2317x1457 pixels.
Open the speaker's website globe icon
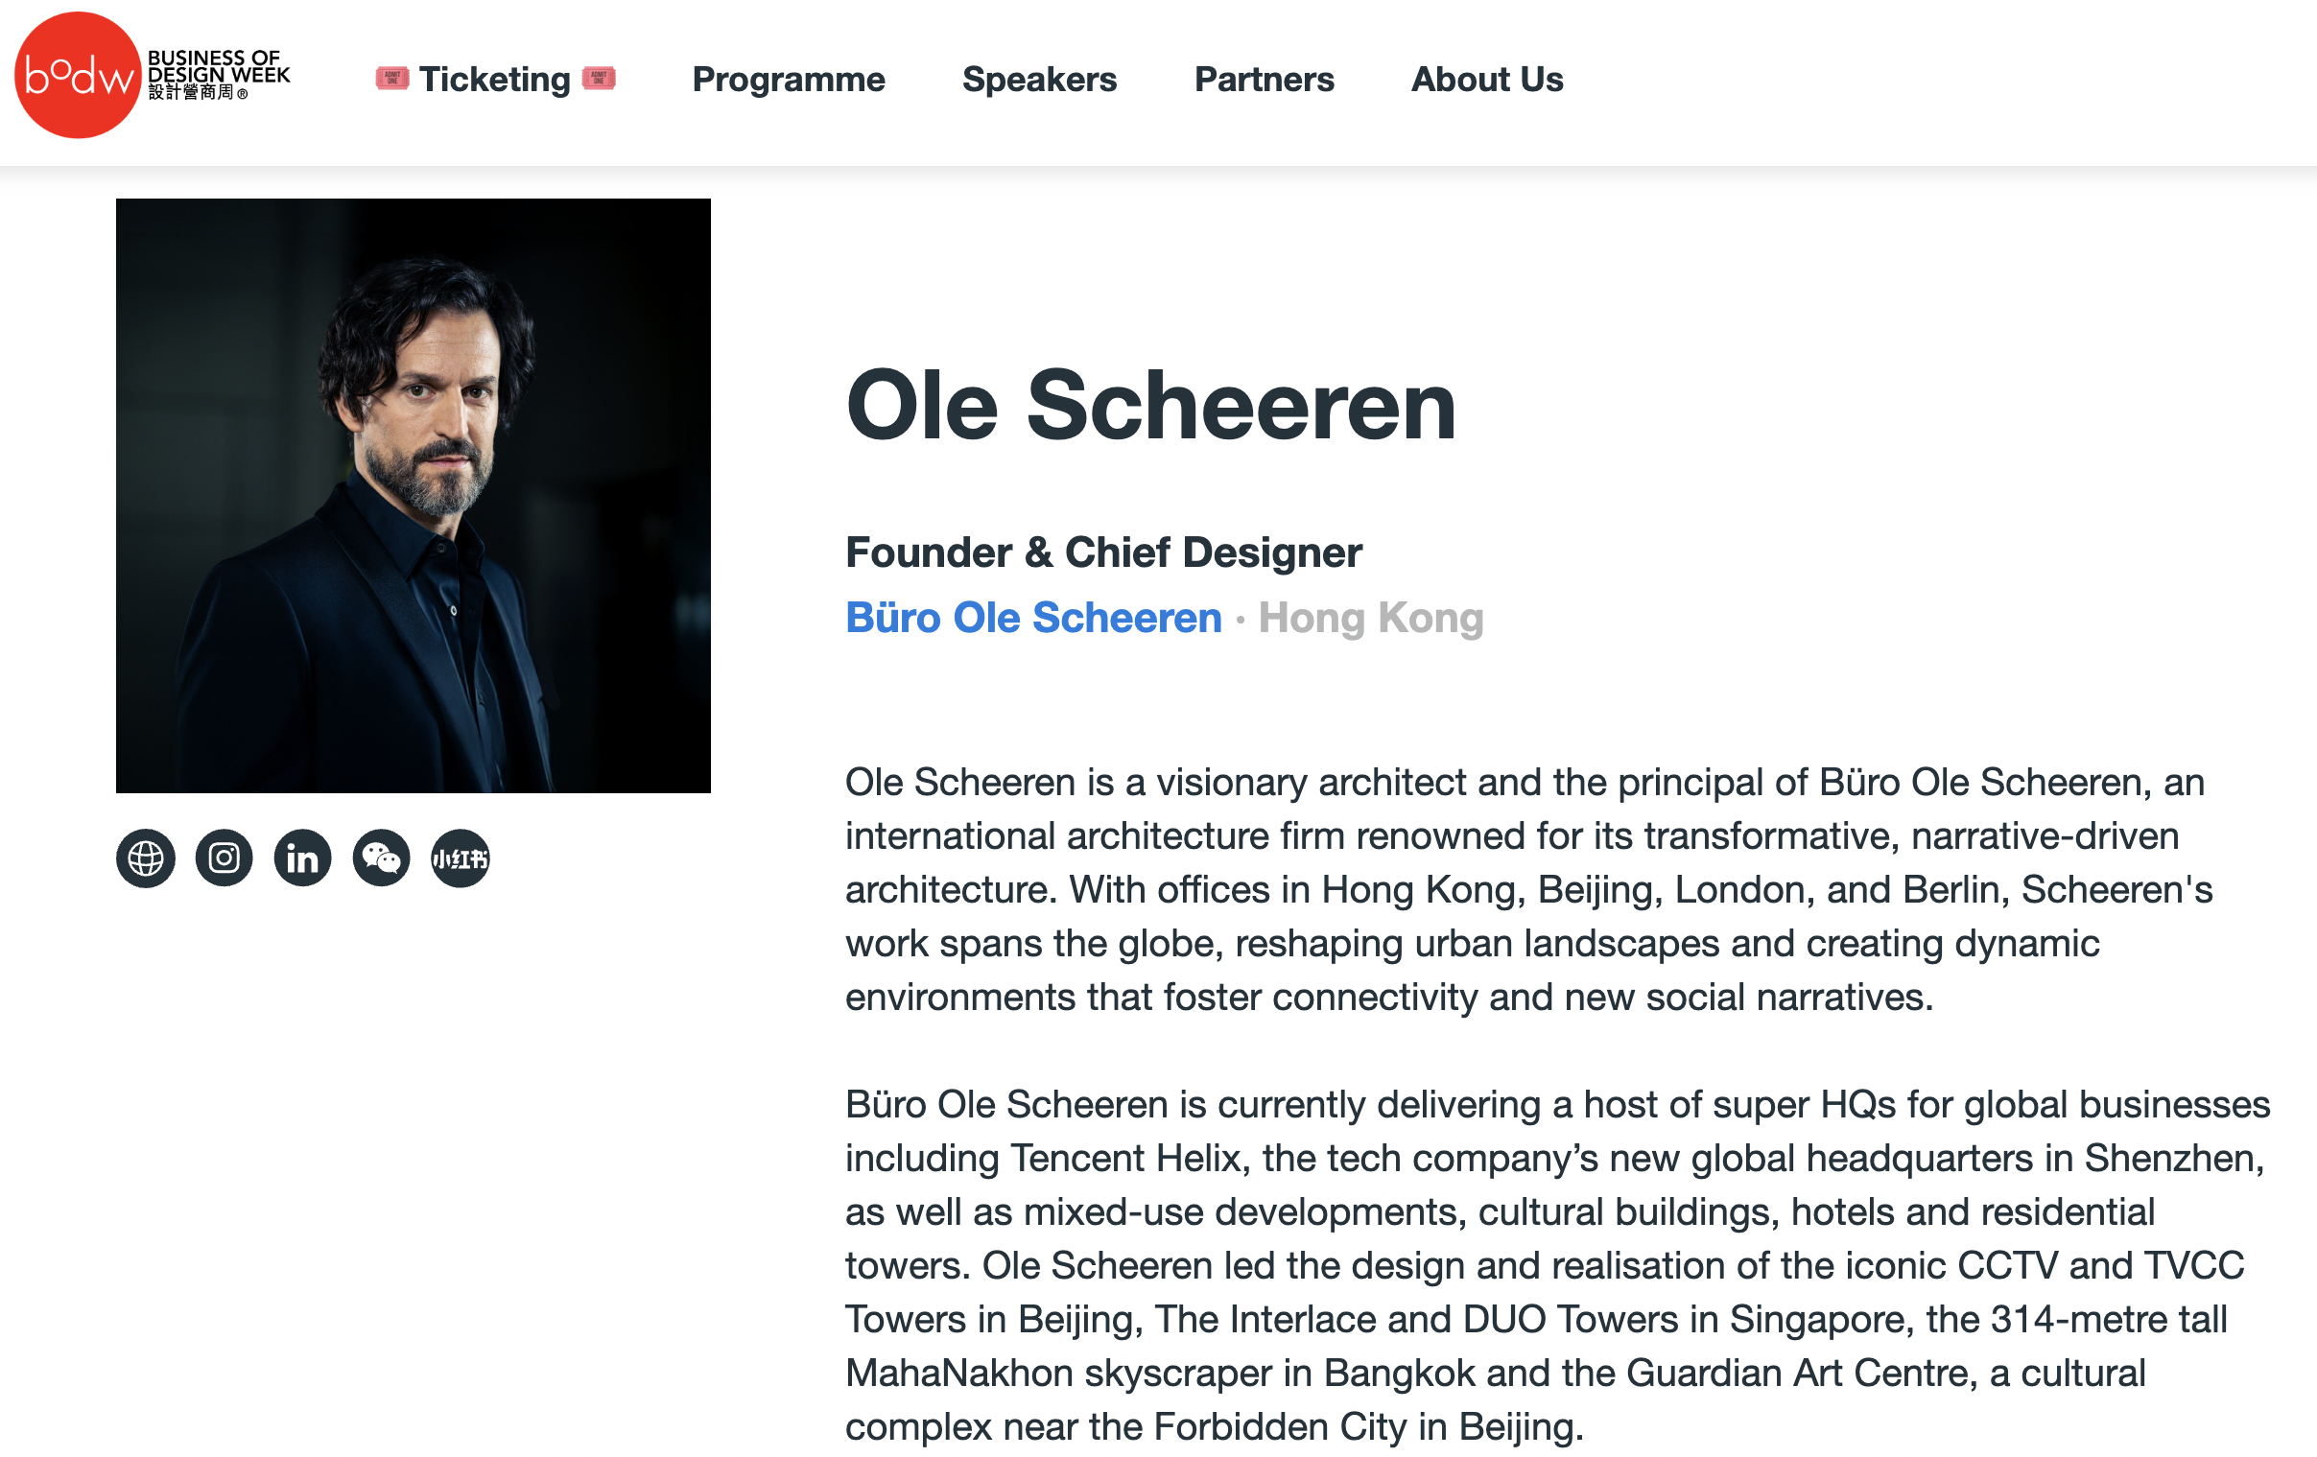coord(145,858)
